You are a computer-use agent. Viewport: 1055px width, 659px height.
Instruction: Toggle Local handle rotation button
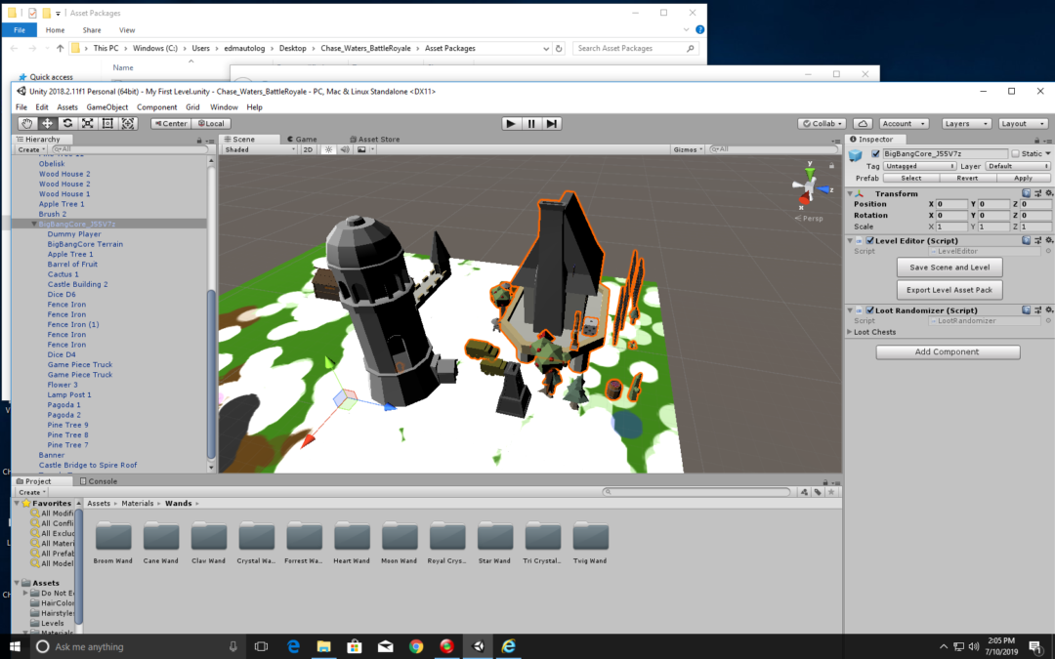211,124
